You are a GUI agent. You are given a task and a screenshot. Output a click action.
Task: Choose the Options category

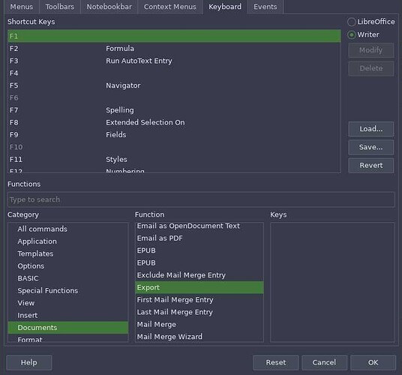[x=68, y=265]
